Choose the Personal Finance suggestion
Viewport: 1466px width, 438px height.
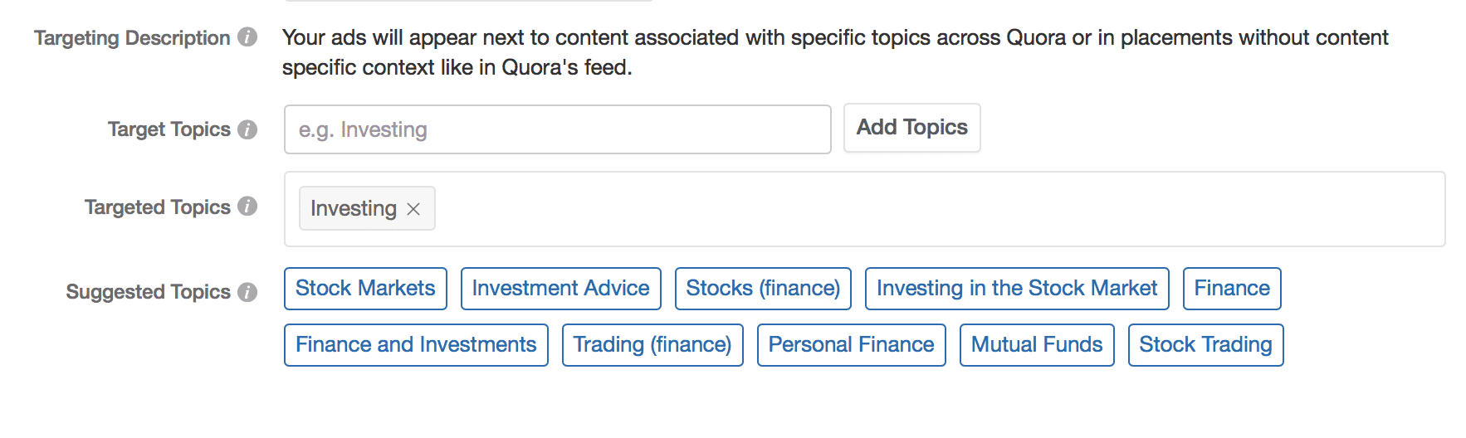tap(851, 345)
